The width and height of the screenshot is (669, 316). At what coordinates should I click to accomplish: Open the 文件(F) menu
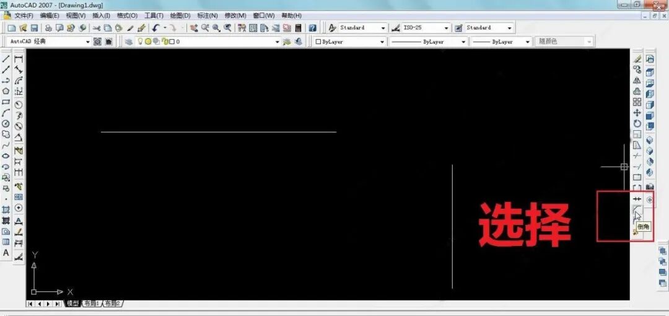24,15
